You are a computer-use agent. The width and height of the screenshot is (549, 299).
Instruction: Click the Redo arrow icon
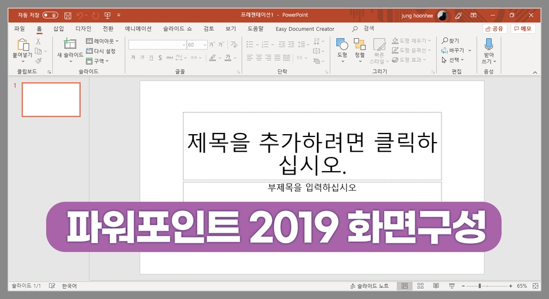pos(96,15)
